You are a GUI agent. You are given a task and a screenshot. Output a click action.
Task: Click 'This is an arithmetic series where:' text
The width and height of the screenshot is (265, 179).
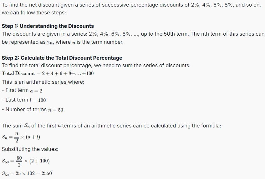pyautogui.click(x=43, y=82)
